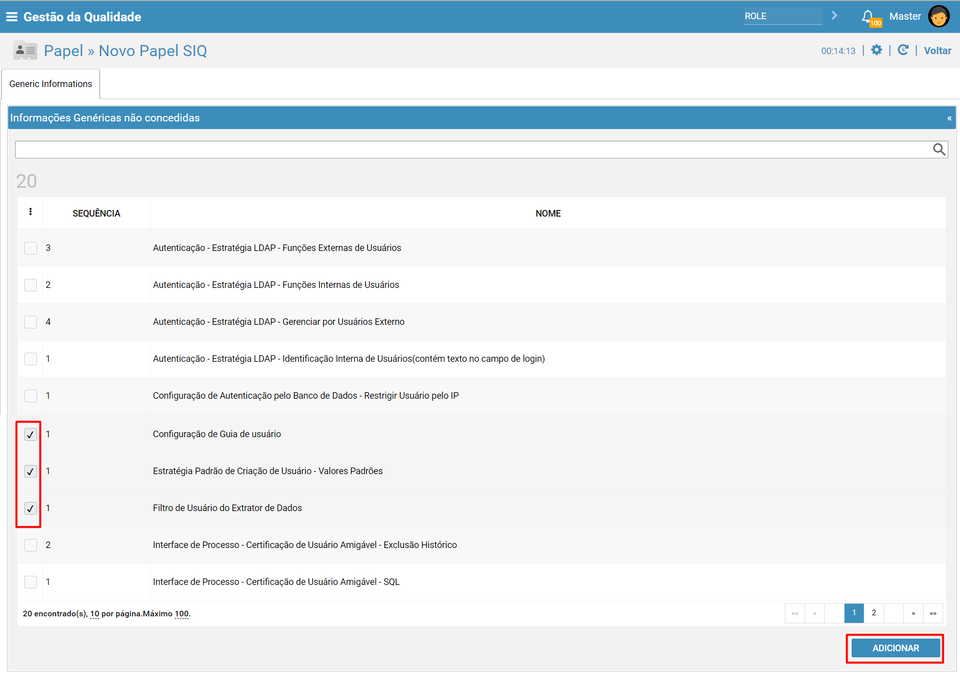Click the Gestão da Qualidade title
The image size is (960, 673).
pyautogui.click(x=83, y=17)
